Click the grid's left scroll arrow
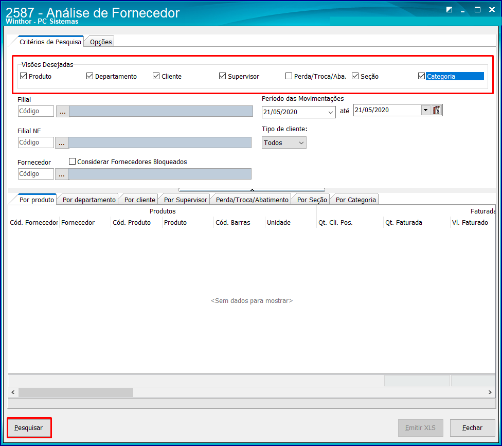This screenshot has width=502, height=446. click(13, 392)
